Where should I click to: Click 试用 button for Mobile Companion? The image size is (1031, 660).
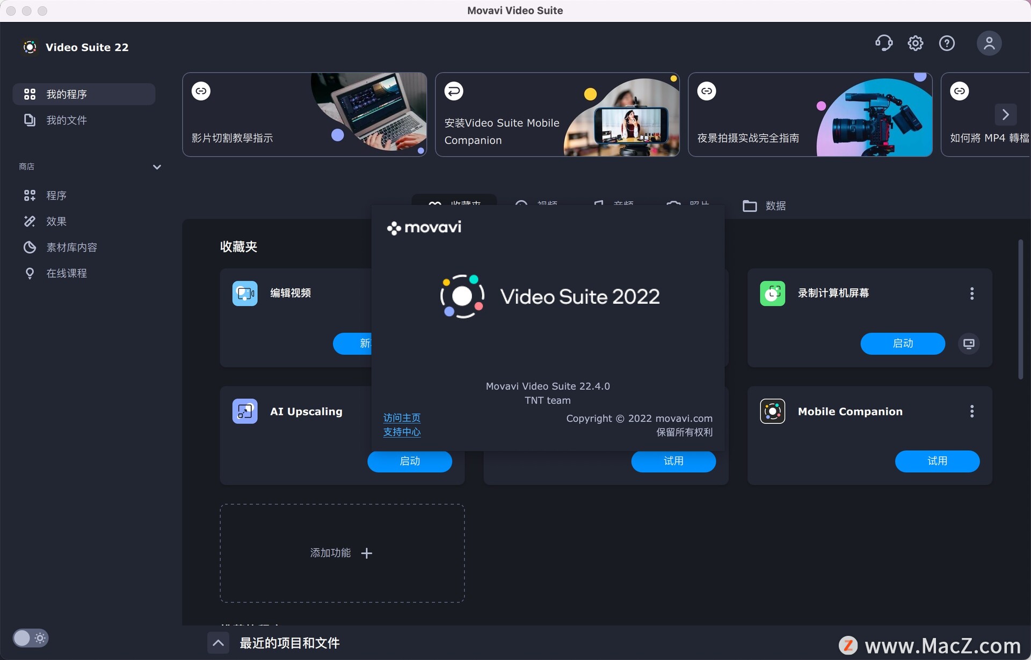coord(936,461)
